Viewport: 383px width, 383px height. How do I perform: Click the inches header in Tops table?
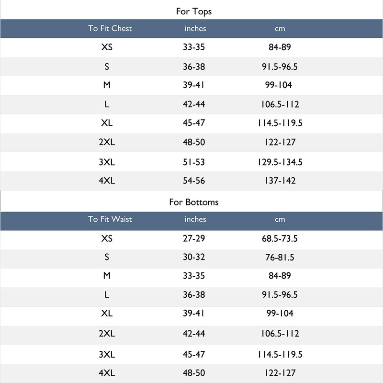tap(195, 28)
